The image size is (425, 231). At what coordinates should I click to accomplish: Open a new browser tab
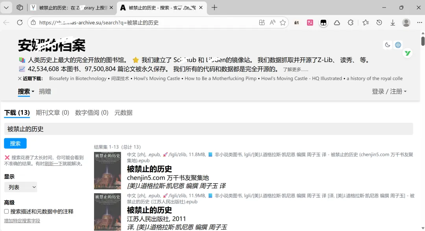click(x=214, y=7)
